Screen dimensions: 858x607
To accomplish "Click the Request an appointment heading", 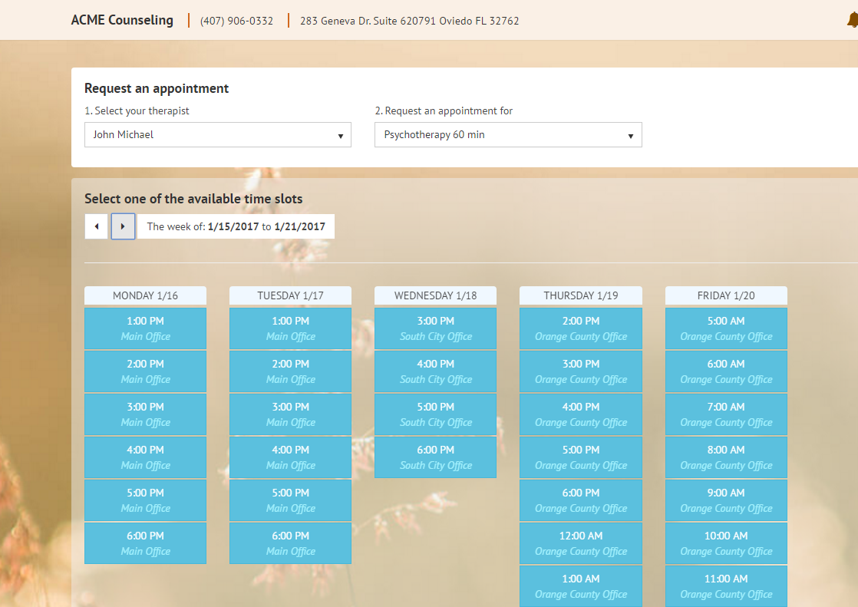I will [x=157, y=89].
